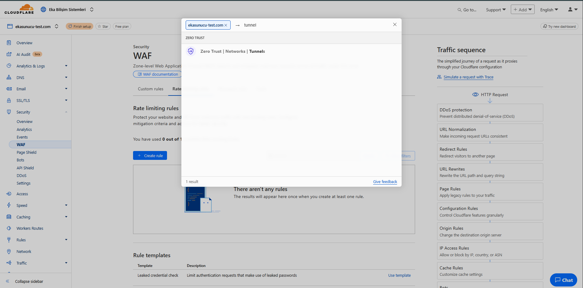Click the Network location pin icon

(x=9, y=251)
